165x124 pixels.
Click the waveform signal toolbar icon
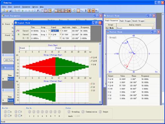(x=82, y=11)
